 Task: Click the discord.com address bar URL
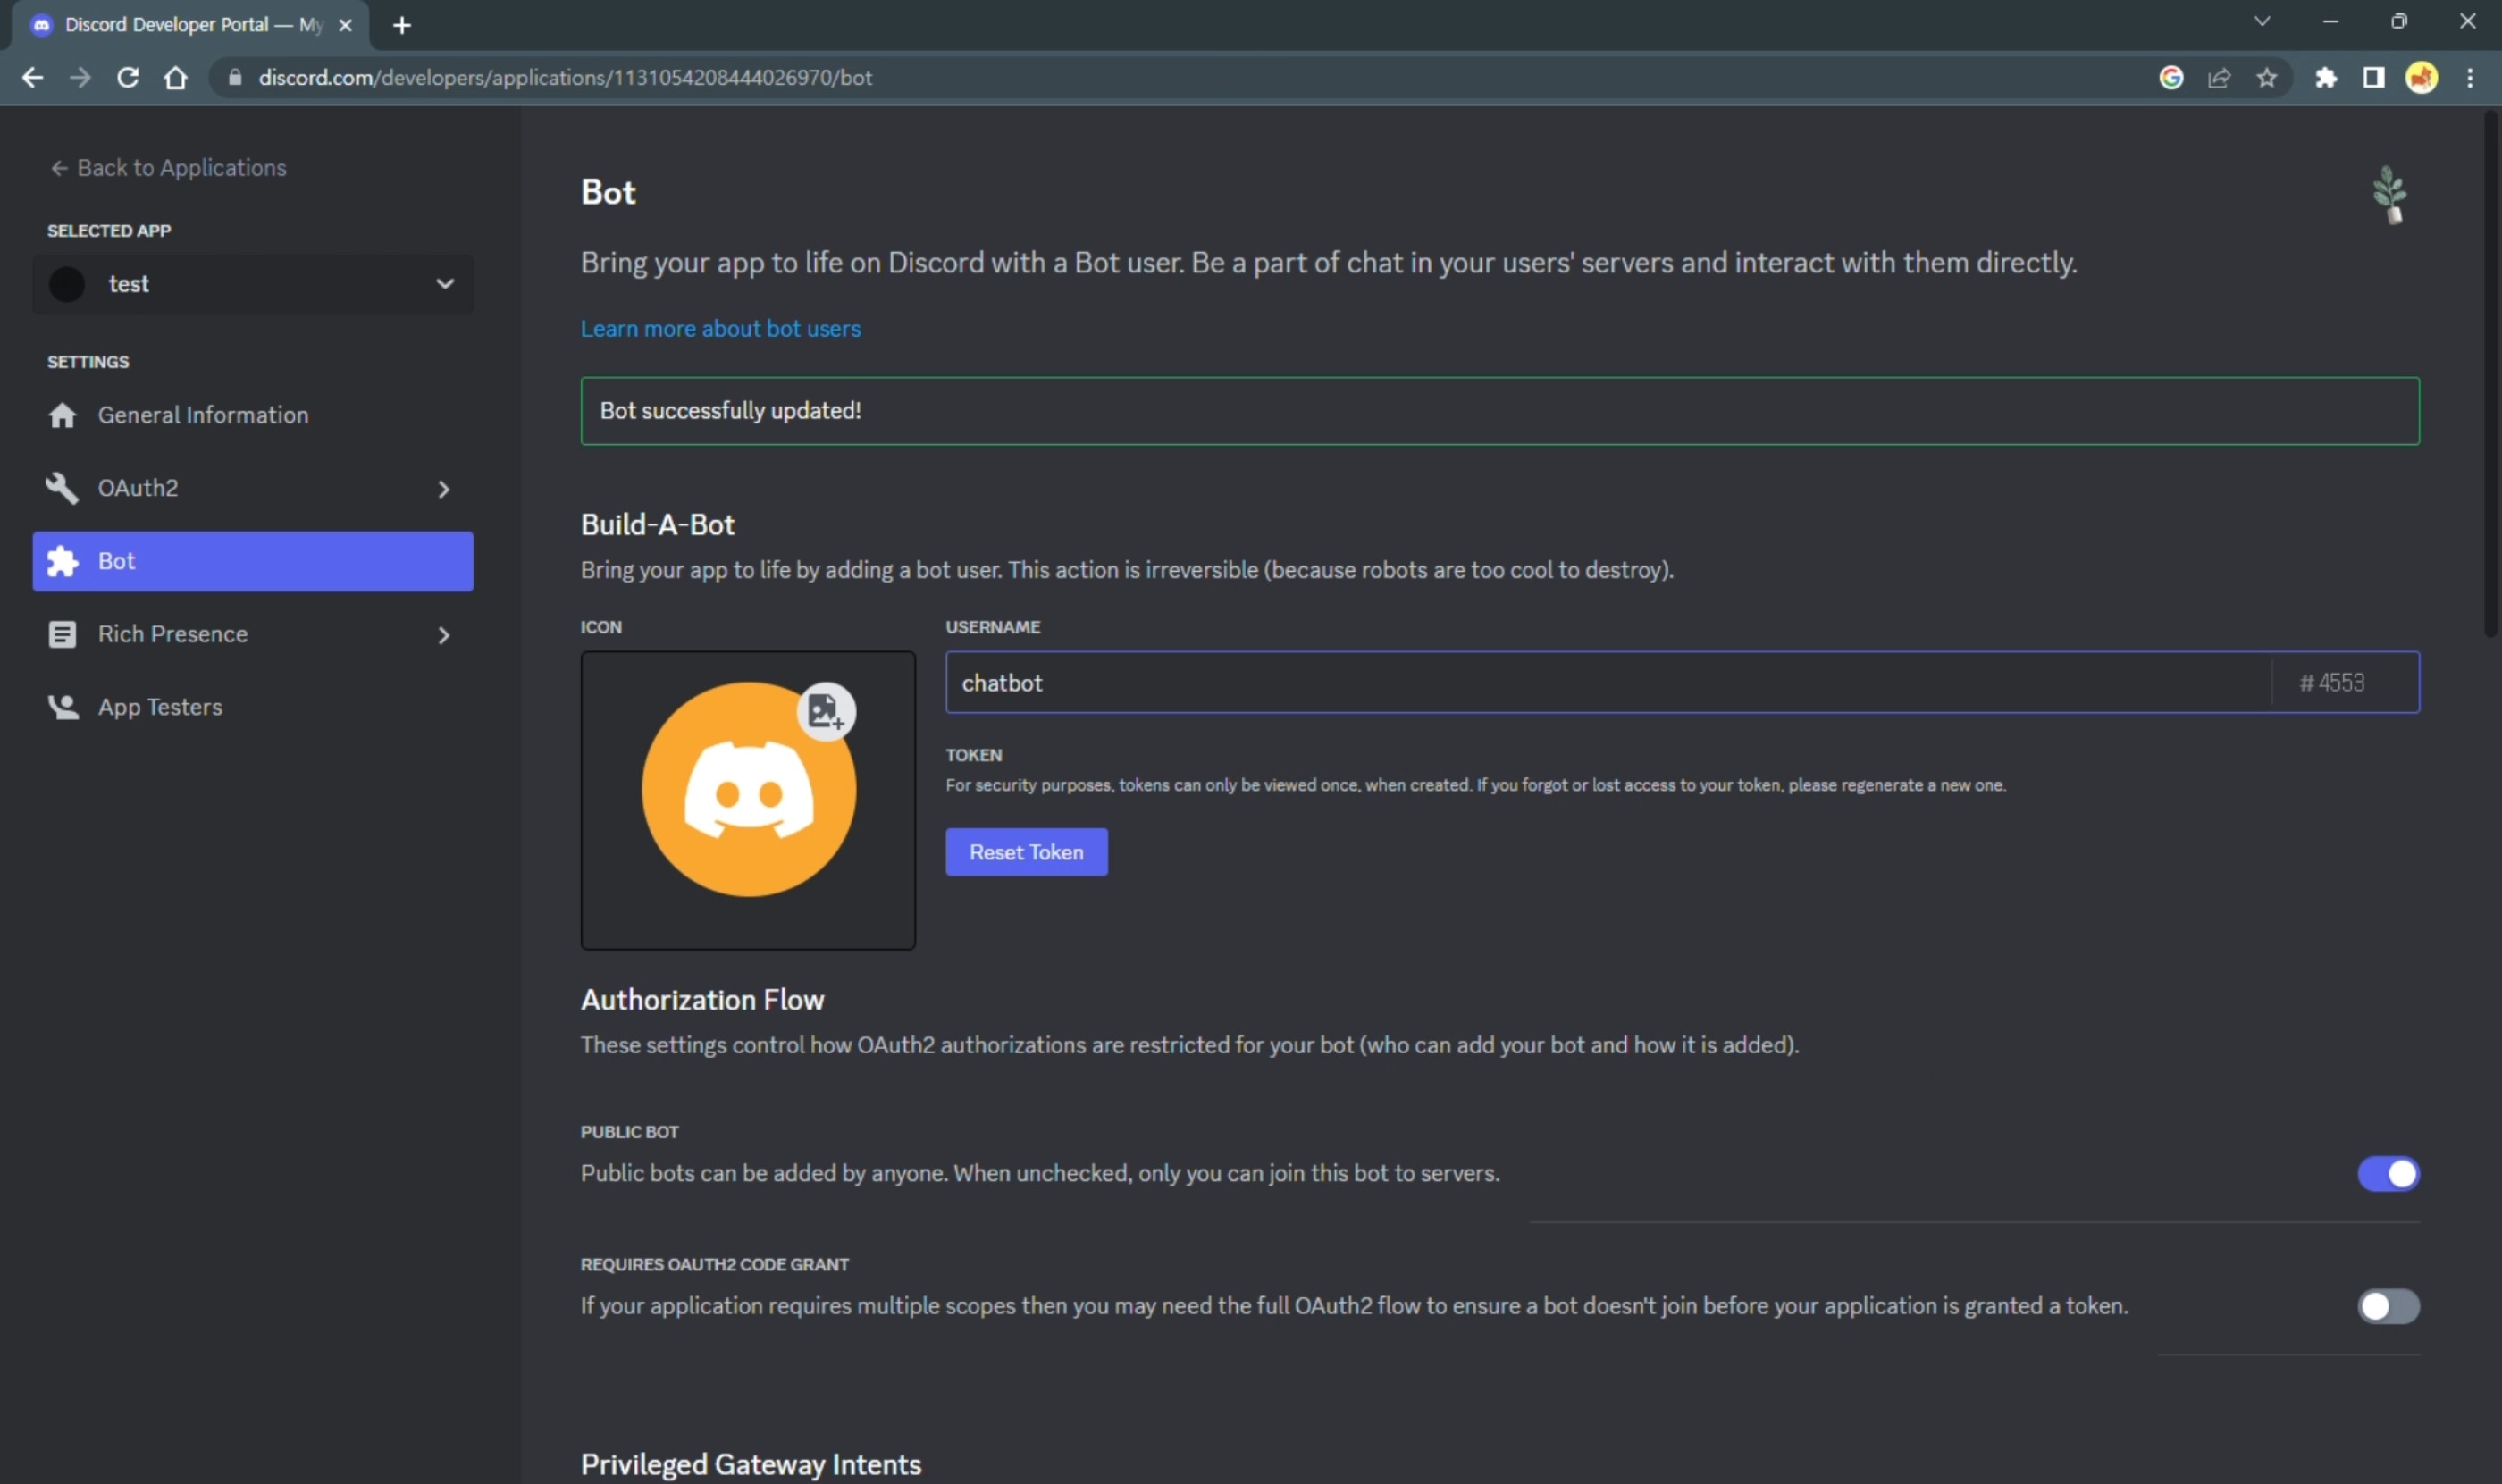(565, 77)
